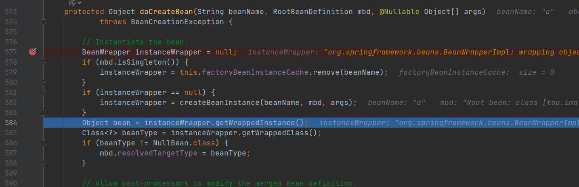579x187 pixels.
Task: Collapse the isSingleton if-block on line 578
Action: pos(44,62)
